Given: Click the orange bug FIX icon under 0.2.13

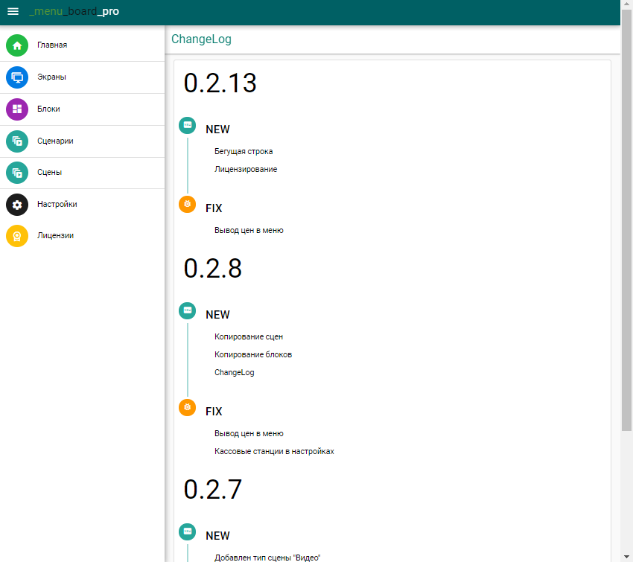Looking at the screenshot, I should pos(188,204).
